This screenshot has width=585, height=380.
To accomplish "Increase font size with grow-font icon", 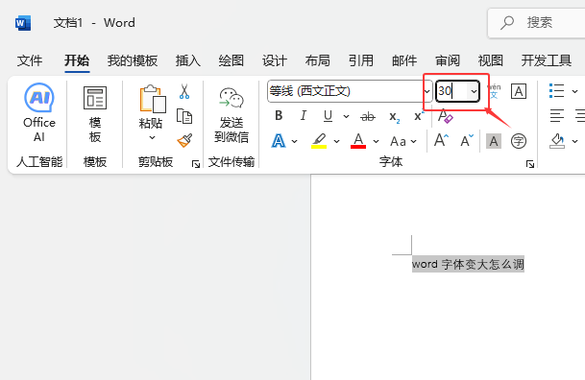I will pos(441,141).
